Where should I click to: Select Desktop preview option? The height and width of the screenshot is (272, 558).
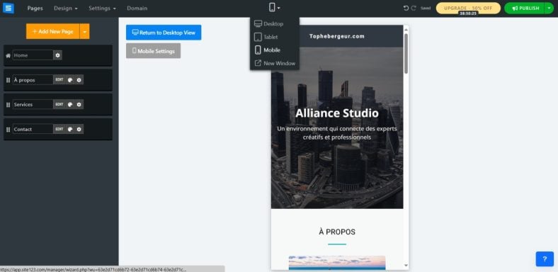tap(268, 24)
